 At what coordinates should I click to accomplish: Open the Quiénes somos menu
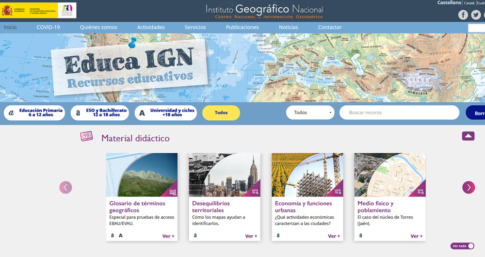(x=98, y=27)
